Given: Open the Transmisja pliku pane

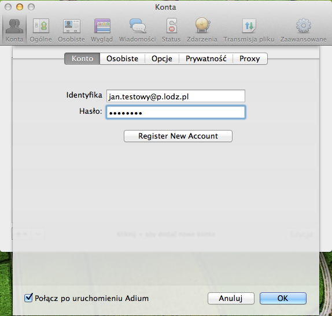Looking at the screenshot, I should coord(249,30).
